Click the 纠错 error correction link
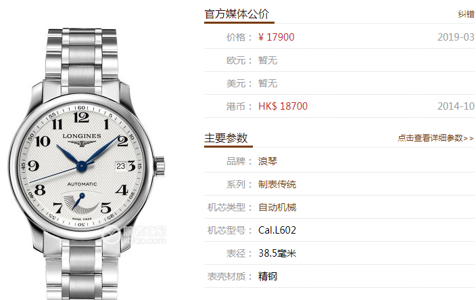 pyautogui.click(x=467, y=14)
